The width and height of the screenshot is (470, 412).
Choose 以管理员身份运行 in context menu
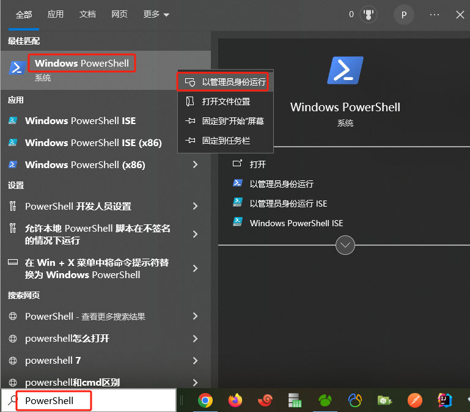pyautogui.click(x=226, y=82)
